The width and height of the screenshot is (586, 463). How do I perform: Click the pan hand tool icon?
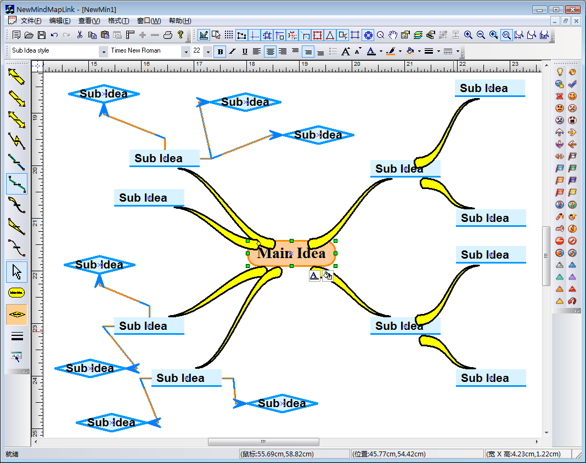point(393,35)
